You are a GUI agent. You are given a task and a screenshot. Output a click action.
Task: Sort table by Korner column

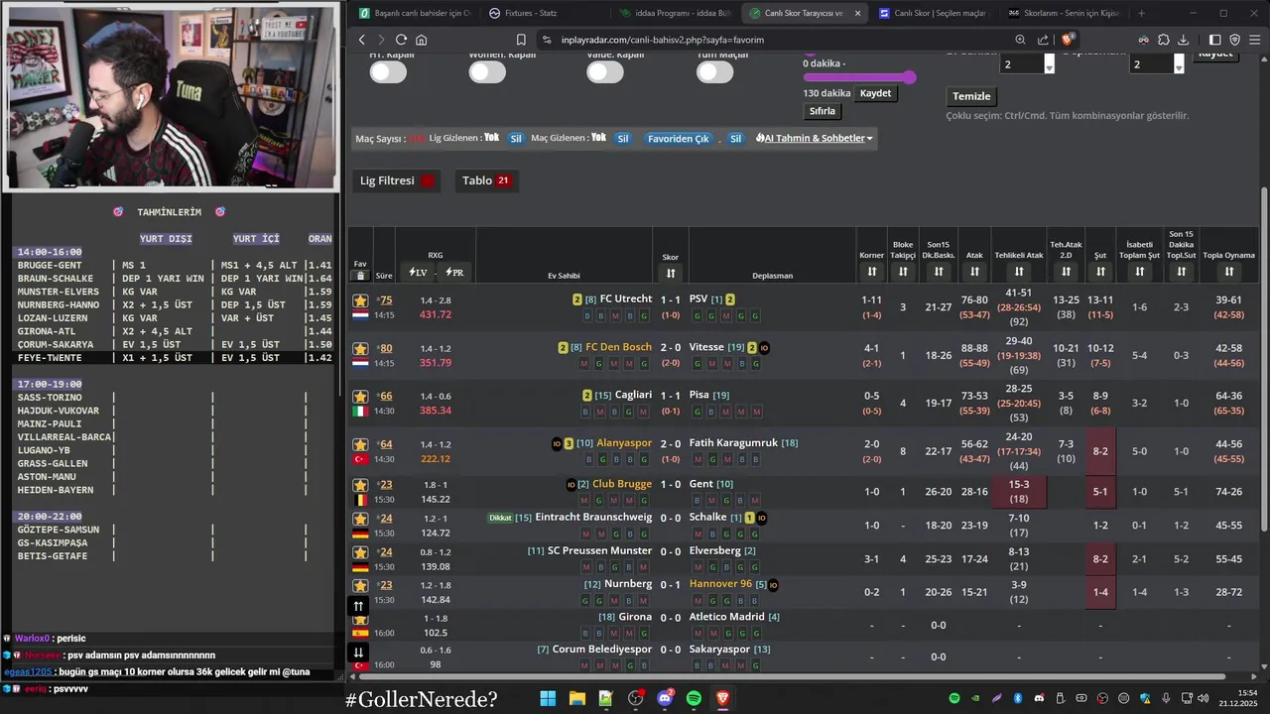[871, 271]
